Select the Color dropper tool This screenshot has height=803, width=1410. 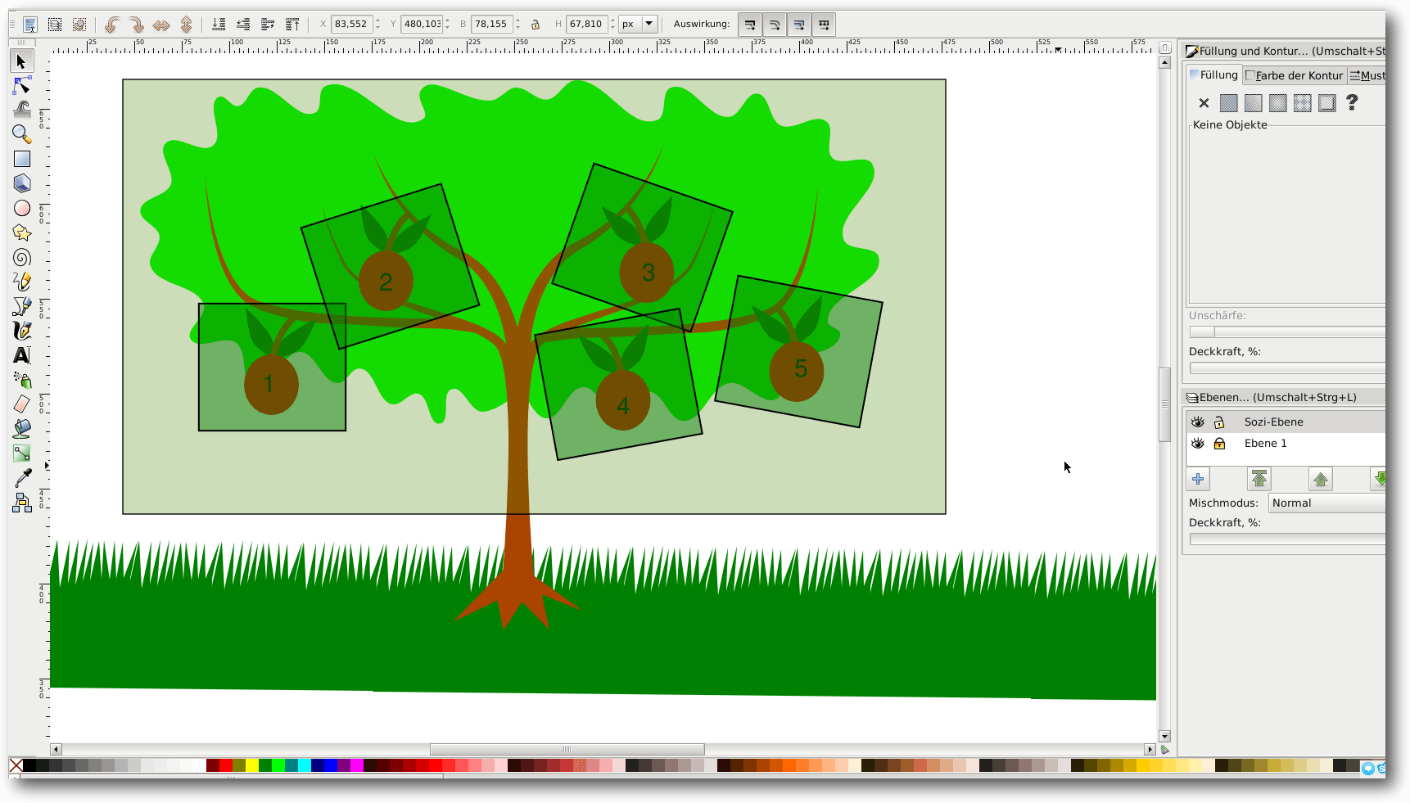tap(22, 478)
